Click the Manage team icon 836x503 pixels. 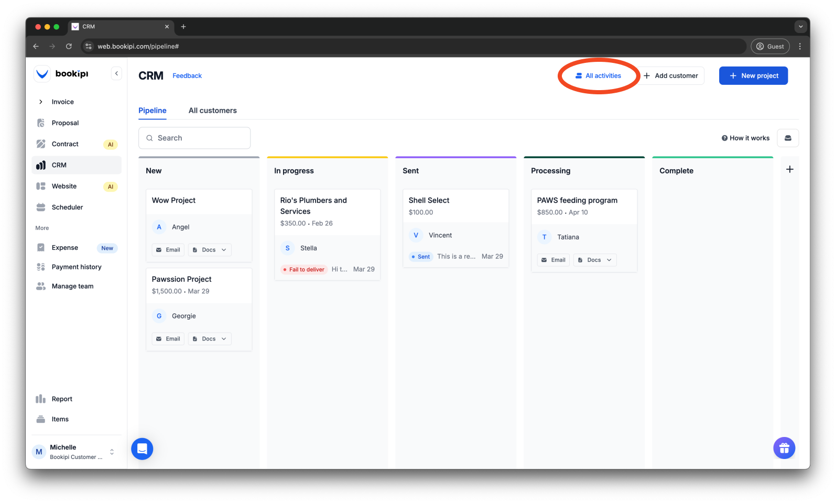click(x=41, y=287)
